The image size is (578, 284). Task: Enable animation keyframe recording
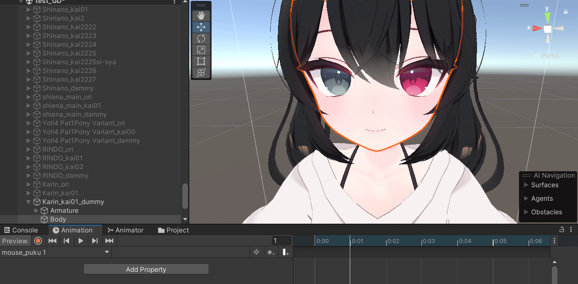(38, 241)
